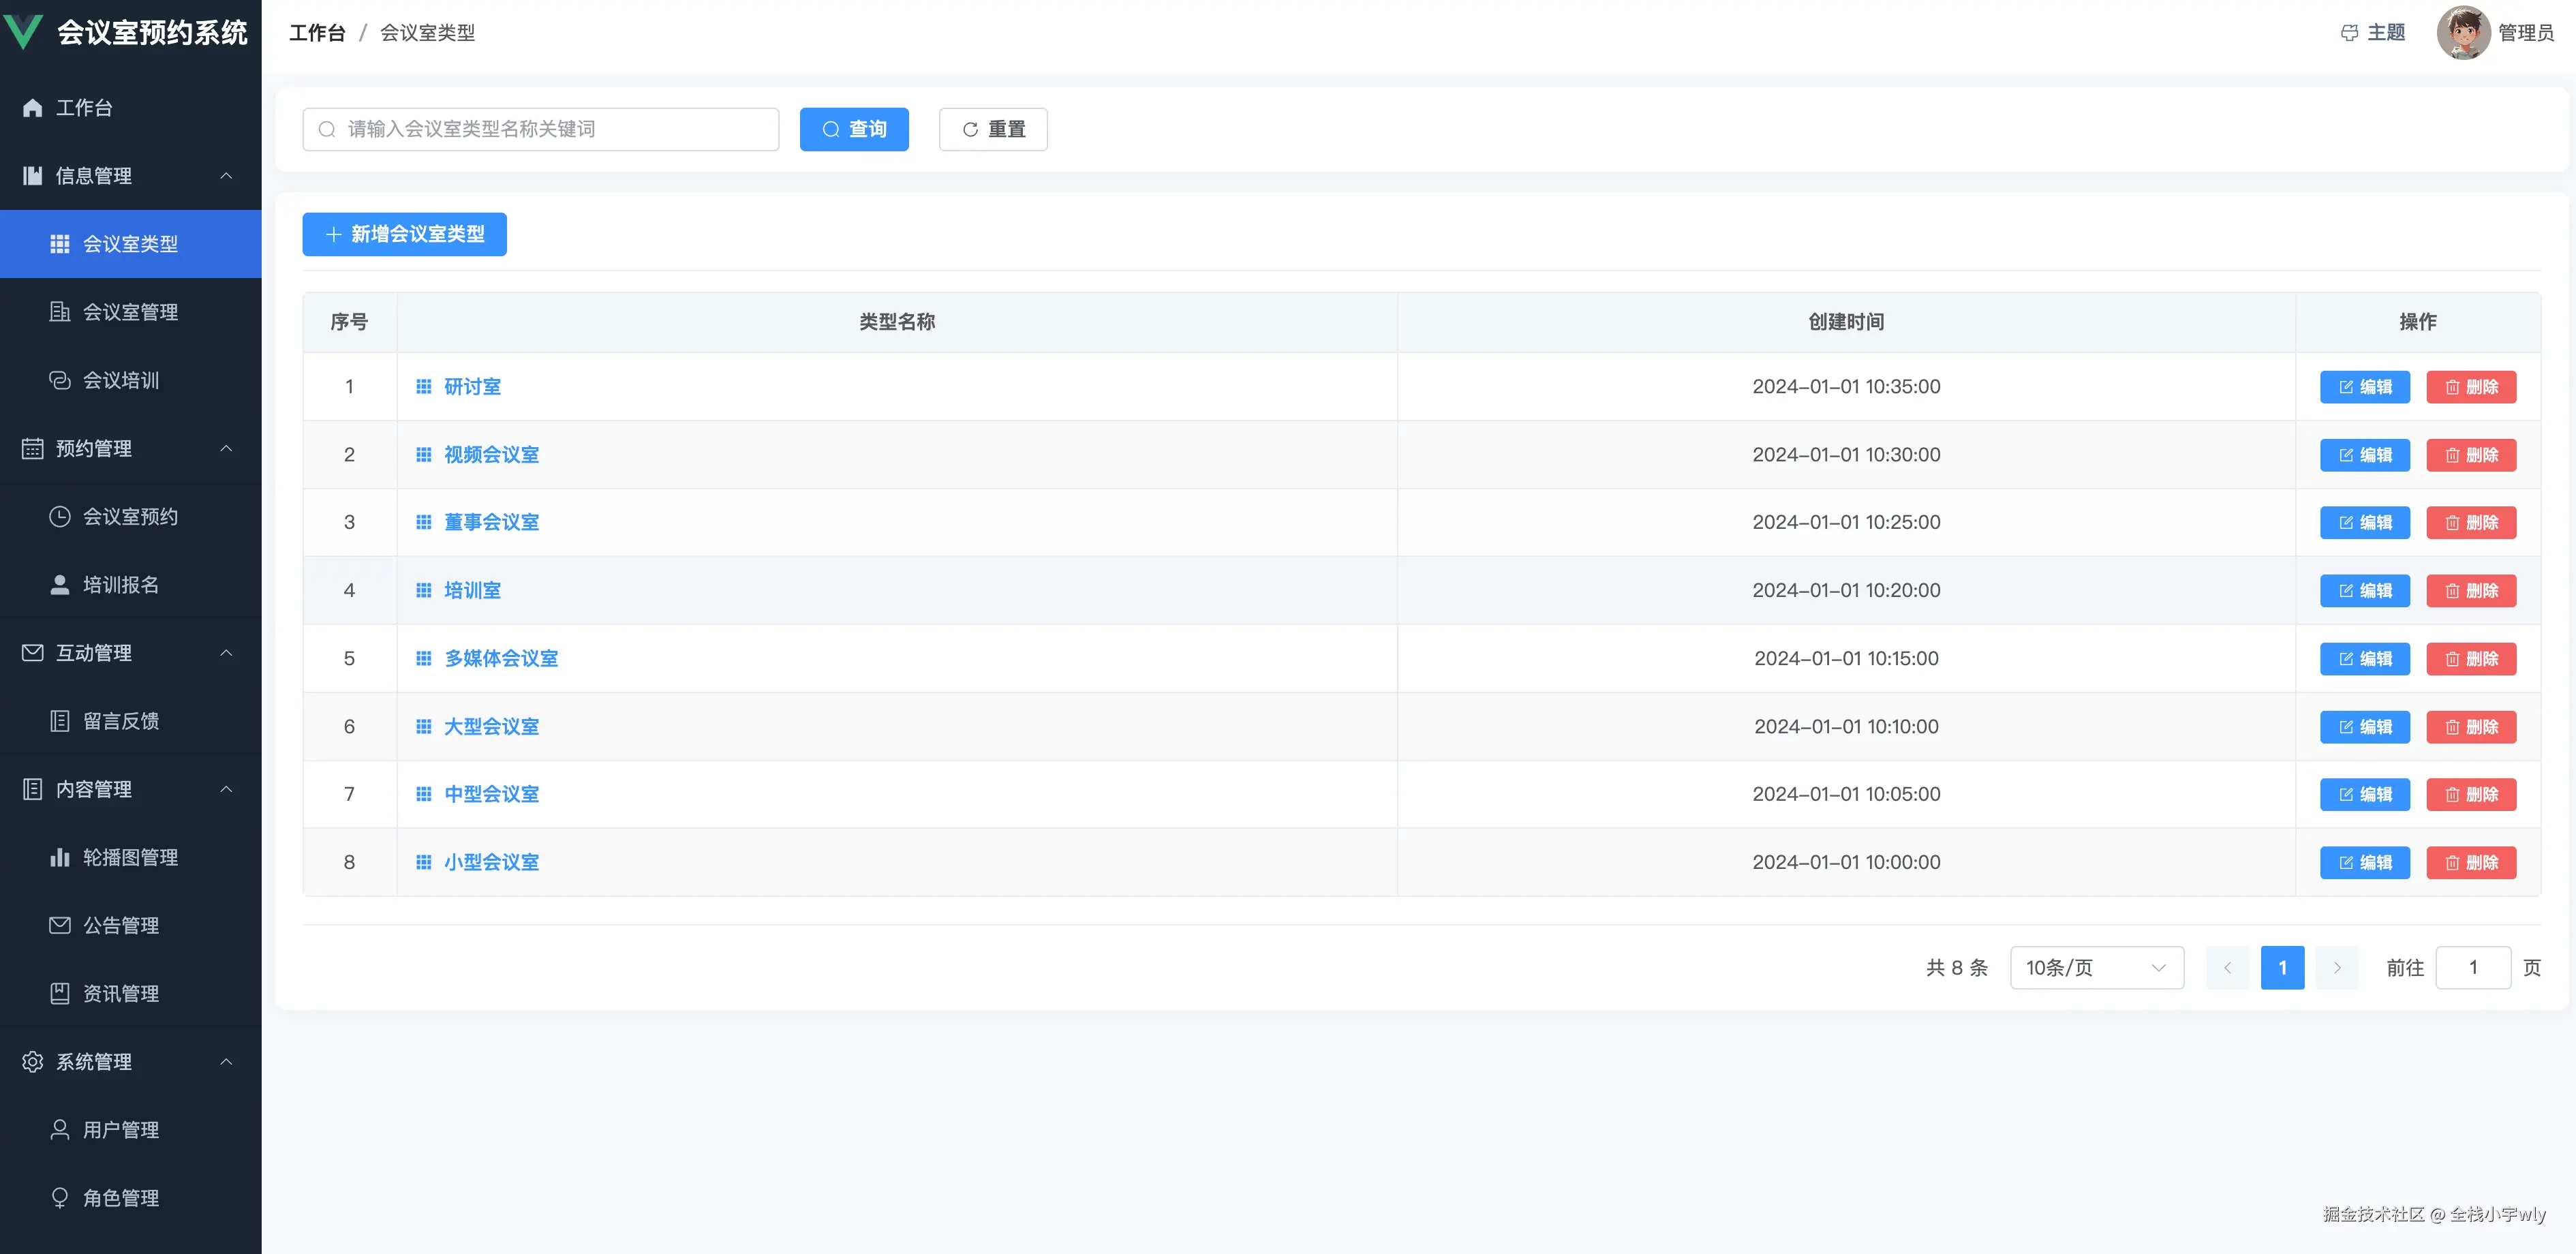Image resolution: width=2576 pixels, height=1254 pixels.
Task: Open the 10条/页 page size dropdown
Action: click(x=2096, y=967)
